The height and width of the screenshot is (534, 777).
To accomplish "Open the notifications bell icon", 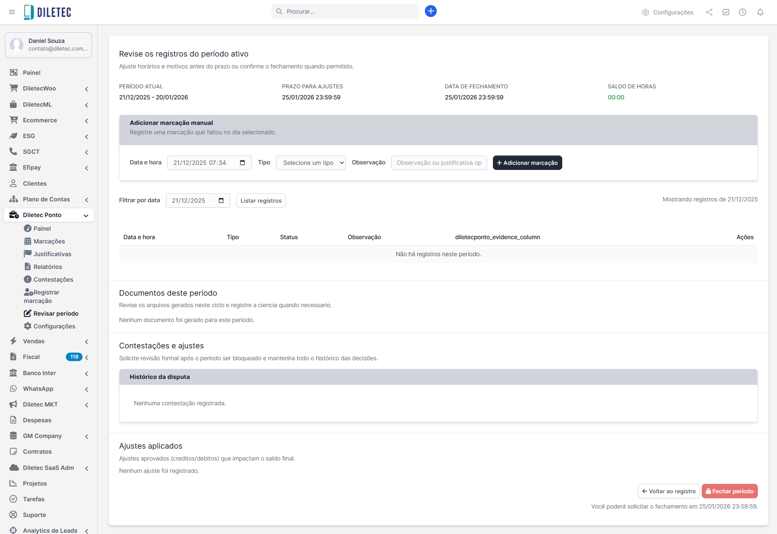I will click(760, 12).
